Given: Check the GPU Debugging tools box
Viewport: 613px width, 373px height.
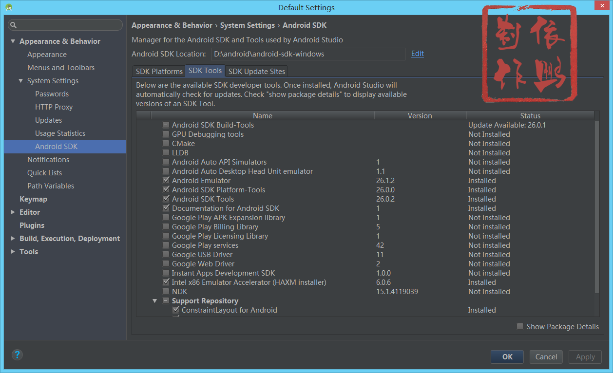Looking at the screenshot, I should pyautogui.click(x=166, y=134).
